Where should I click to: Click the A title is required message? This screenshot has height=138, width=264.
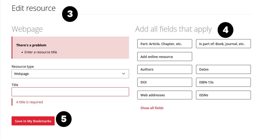tap(29, 102)
